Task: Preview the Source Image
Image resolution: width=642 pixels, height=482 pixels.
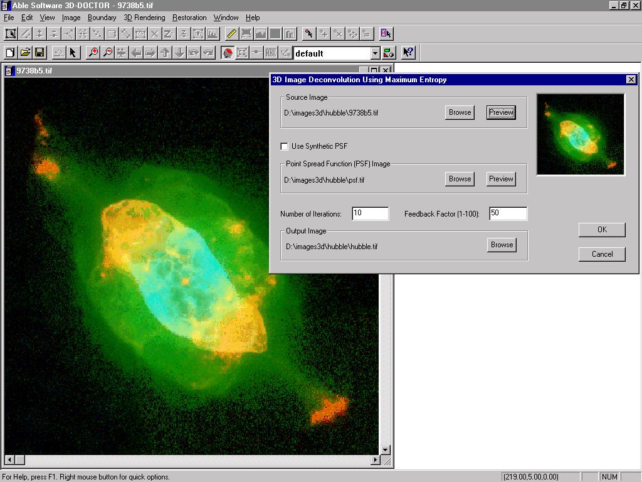Action: click(x=501, y=112)
